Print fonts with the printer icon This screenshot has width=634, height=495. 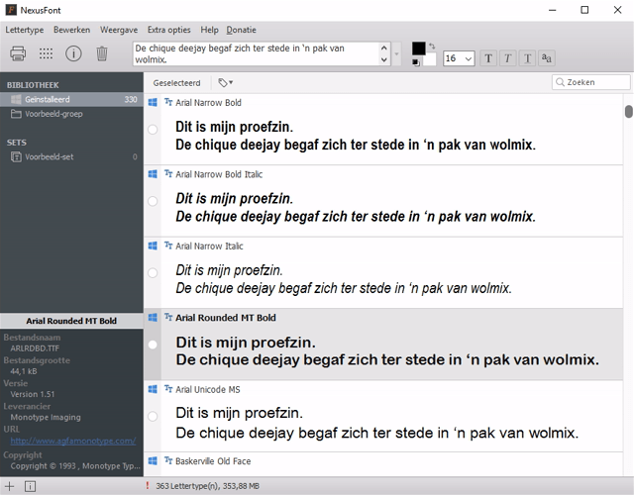point(18,53)
